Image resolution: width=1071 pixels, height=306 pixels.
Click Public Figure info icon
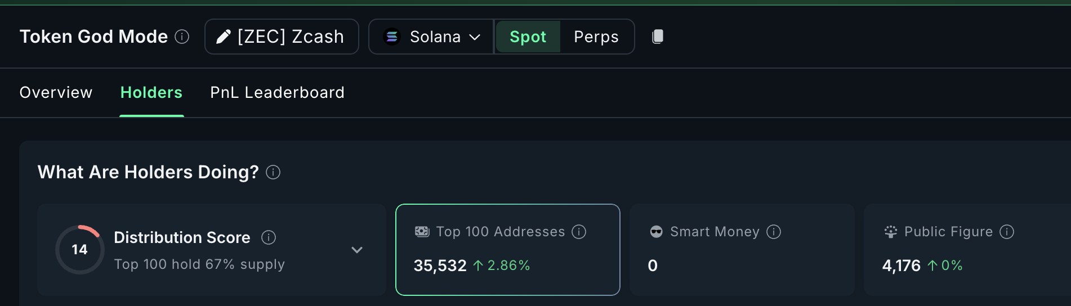point(1007,232)
